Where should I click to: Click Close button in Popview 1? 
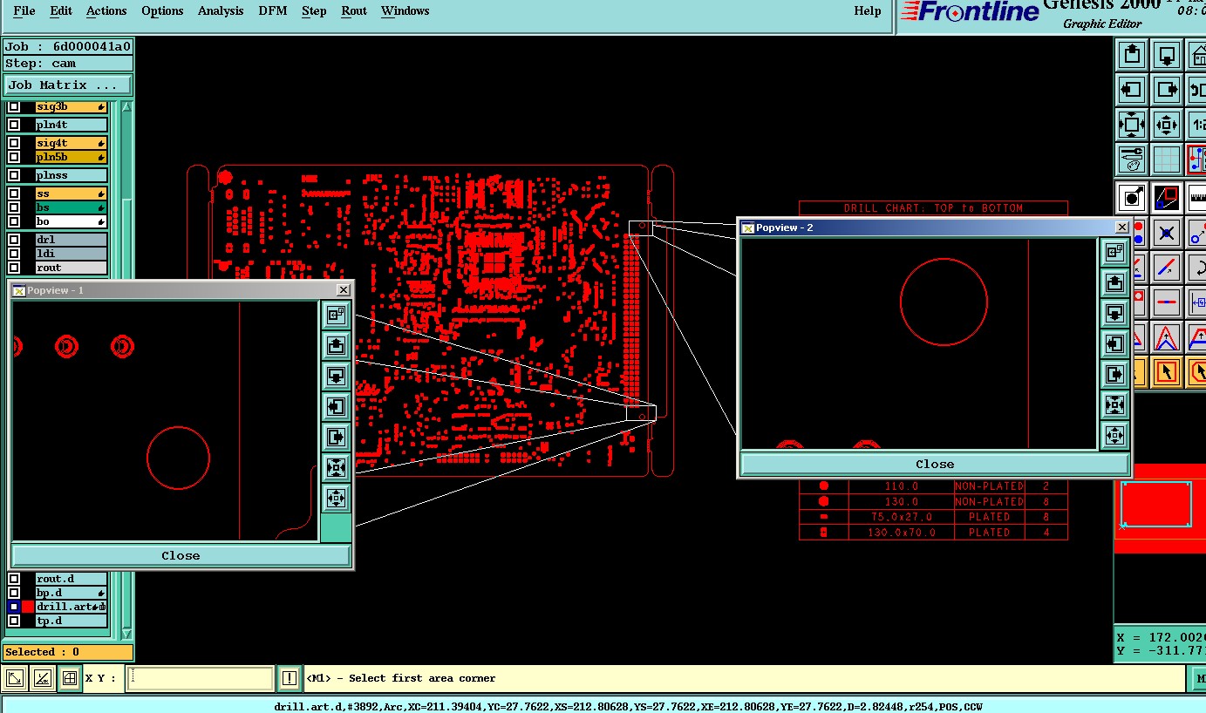click(x=181, y=555)
